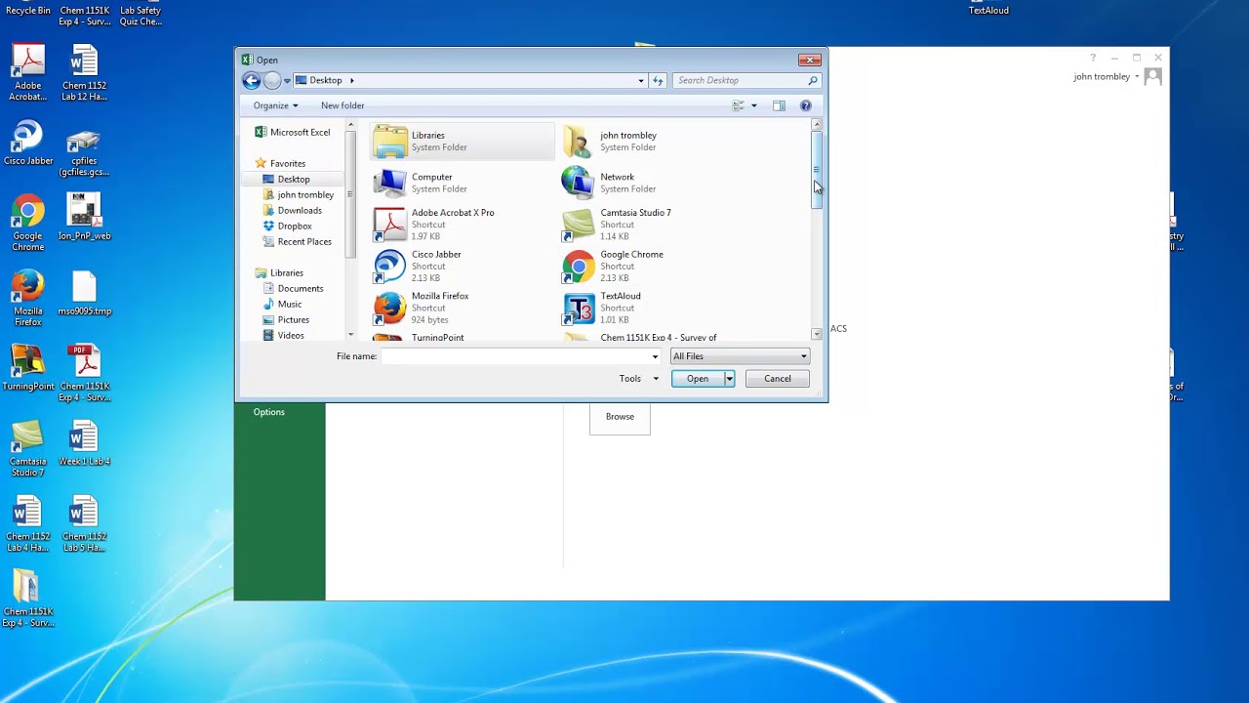
Task: Click TurningPoint icon on the desktop
Action: (28, 368)
